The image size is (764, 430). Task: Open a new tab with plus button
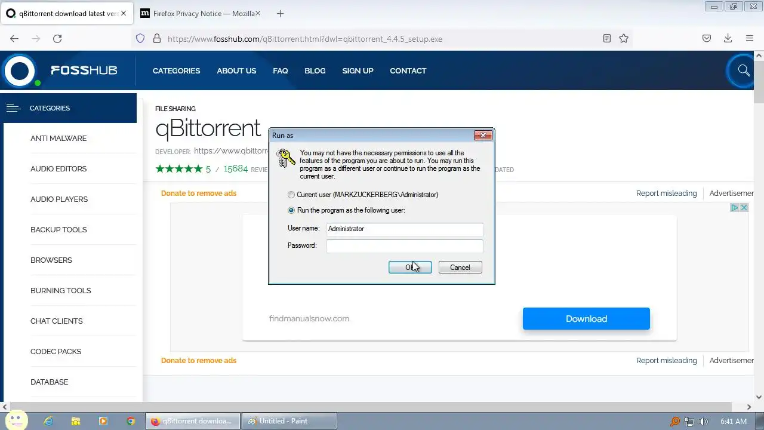(x=280, y=13)
